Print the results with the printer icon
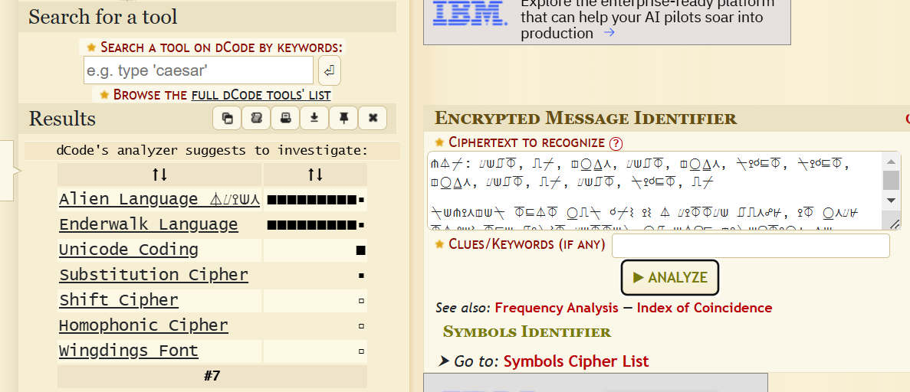The height and width of the screenshot is (392, 910). [x=285, y=118]
